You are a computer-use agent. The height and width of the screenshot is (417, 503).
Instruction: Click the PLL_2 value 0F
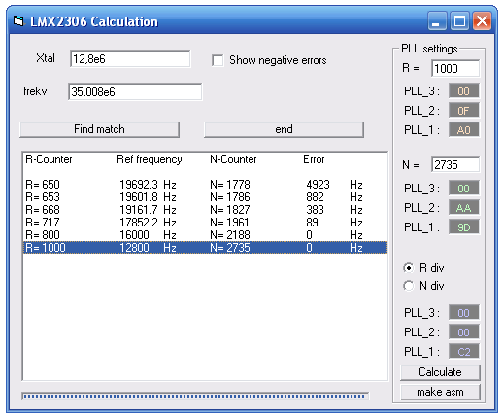(463, 111)
